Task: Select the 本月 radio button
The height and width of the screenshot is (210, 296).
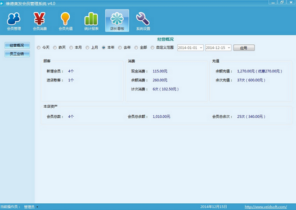Action: pos(71,48)
